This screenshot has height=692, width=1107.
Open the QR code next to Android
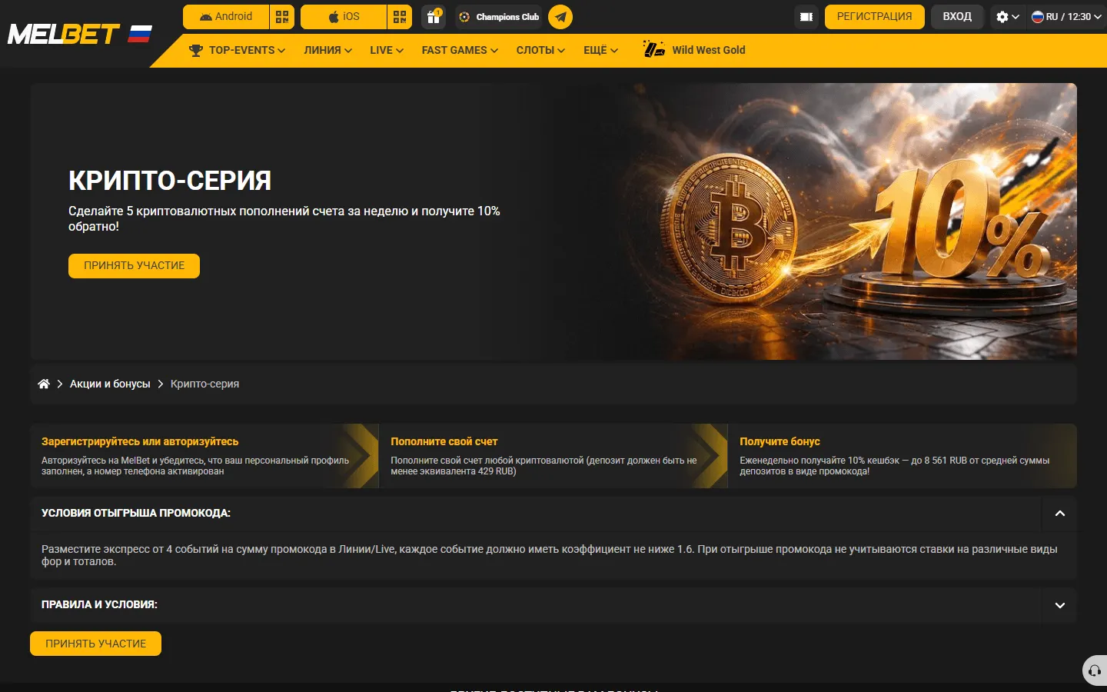[x=282, y=17]
